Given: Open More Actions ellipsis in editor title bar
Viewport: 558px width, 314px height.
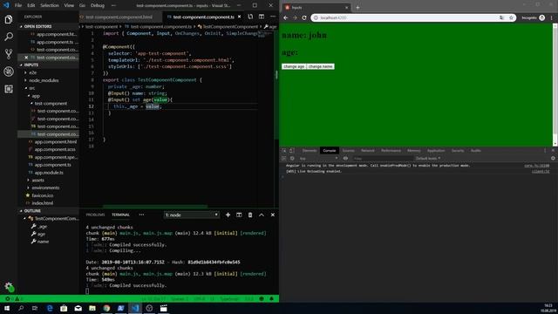Looking at the screenshot, I should (273, 17).
